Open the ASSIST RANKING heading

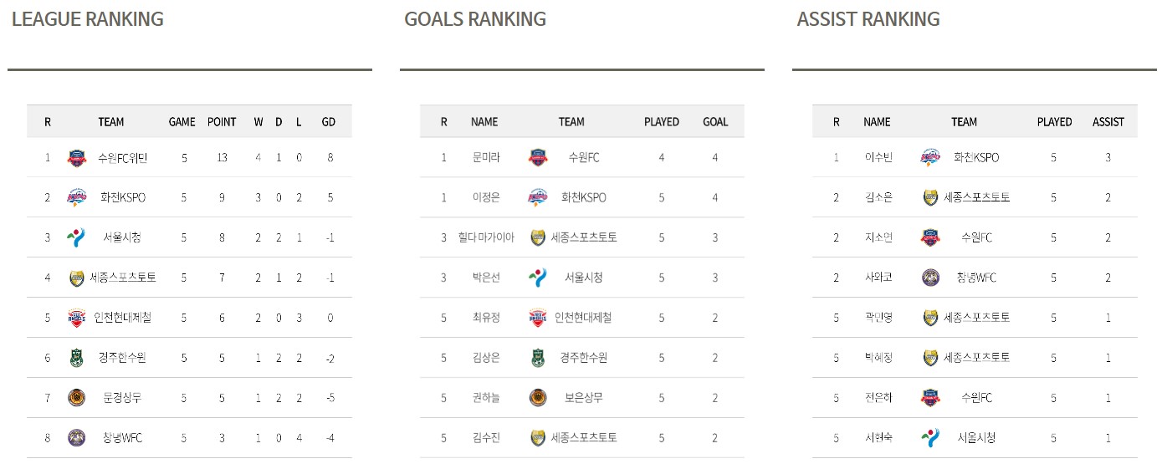click(868, 19)
